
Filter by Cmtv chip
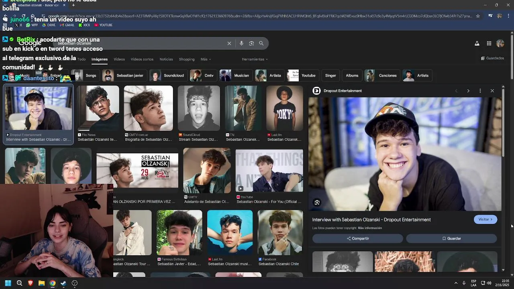tap(203, 75)
